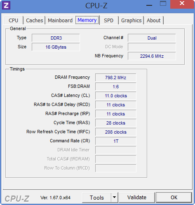Close the CPU-Z window

pos(182,4)
